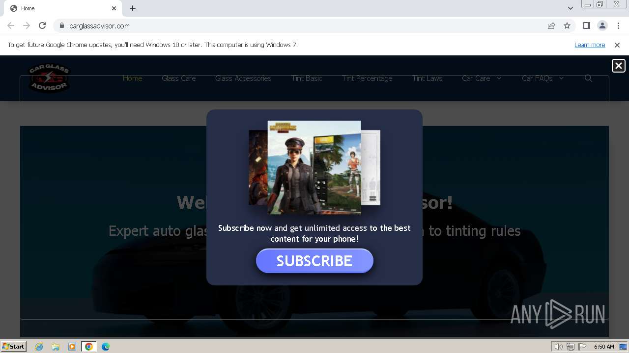The image size is (629, 353).
Task: Reload the current page
Action: 42,25
